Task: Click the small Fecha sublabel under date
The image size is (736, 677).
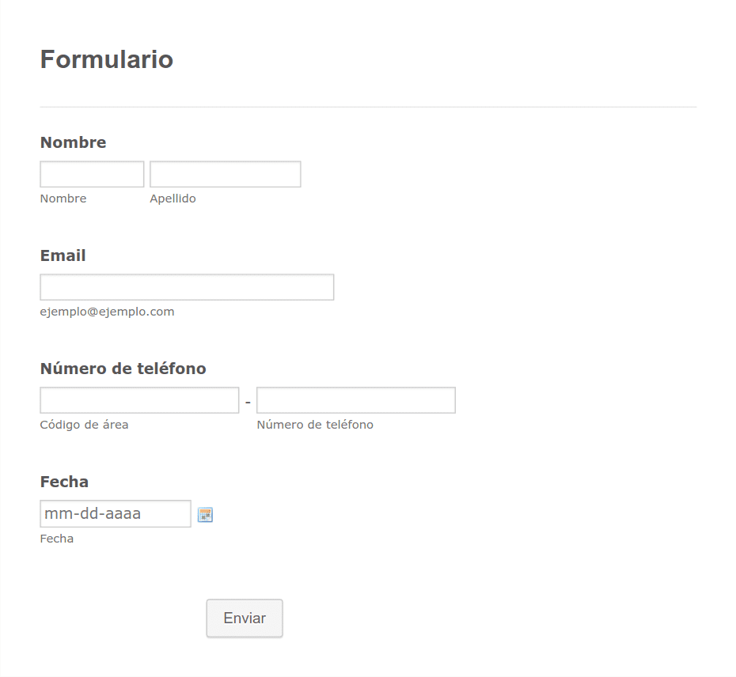Action: [57, 539]
